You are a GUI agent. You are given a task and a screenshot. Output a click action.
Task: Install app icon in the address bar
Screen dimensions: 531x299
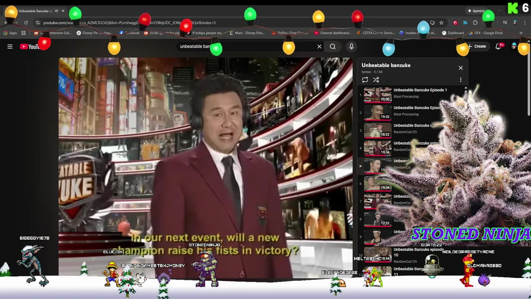pyautogui.click(x=432, y=23)
